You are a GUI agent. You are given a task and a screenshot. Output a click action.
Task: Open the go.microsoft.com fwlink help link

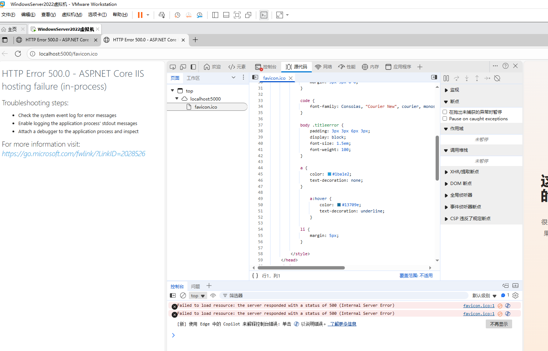(74, 154)
